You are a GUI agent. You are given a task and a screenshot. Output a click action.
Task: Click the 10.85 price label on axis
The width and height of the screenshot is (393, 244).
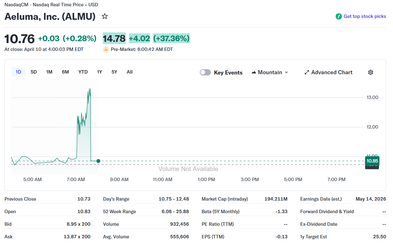tap(372, 161)
